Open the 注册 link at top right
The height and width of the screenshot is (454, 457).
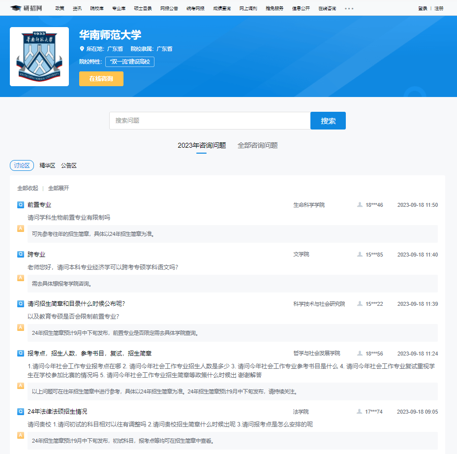[x=439, y=8]
